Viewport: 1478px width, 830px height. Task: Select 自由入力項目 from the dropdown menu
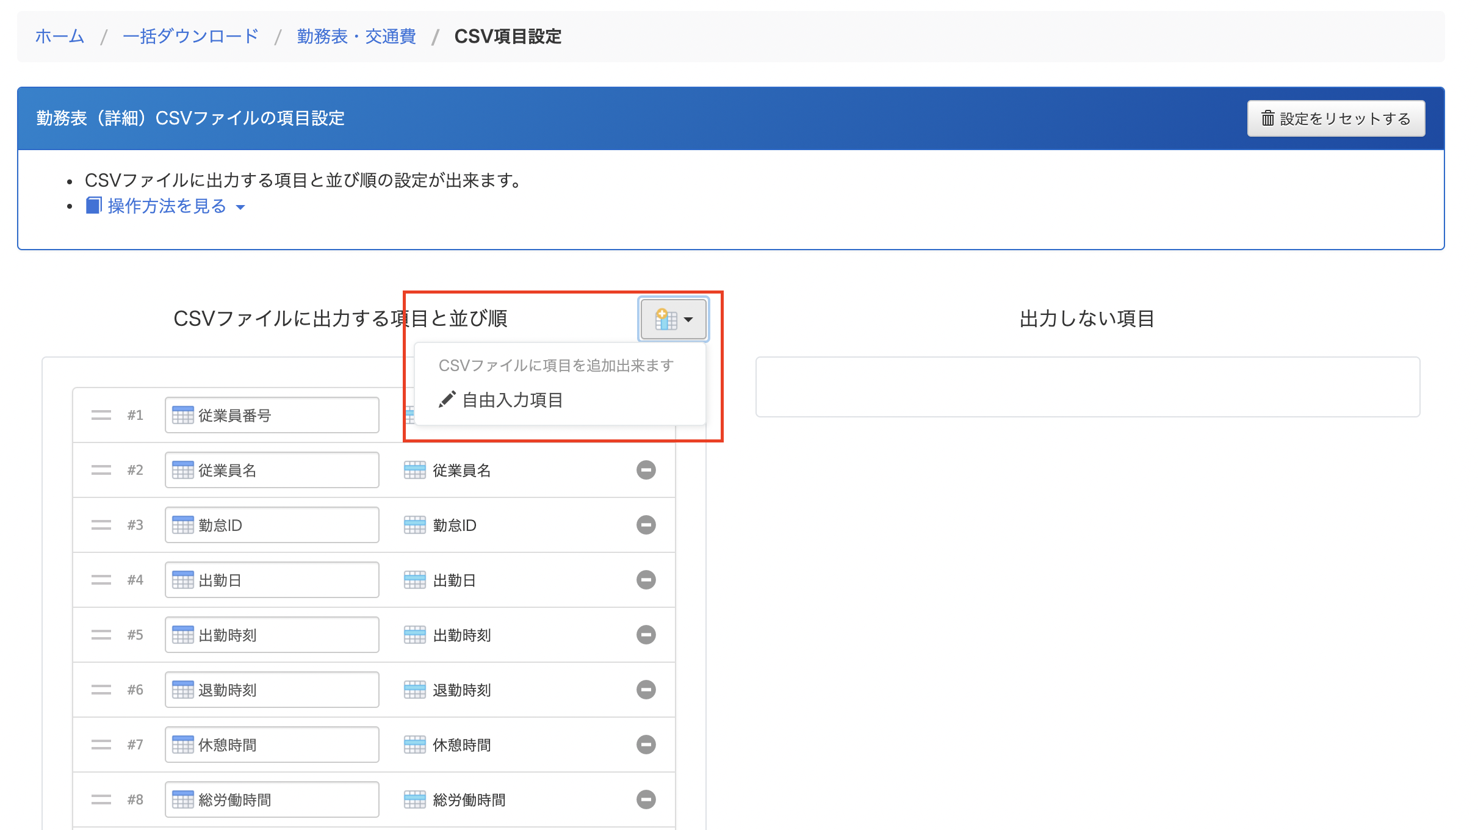pos(511,400)
